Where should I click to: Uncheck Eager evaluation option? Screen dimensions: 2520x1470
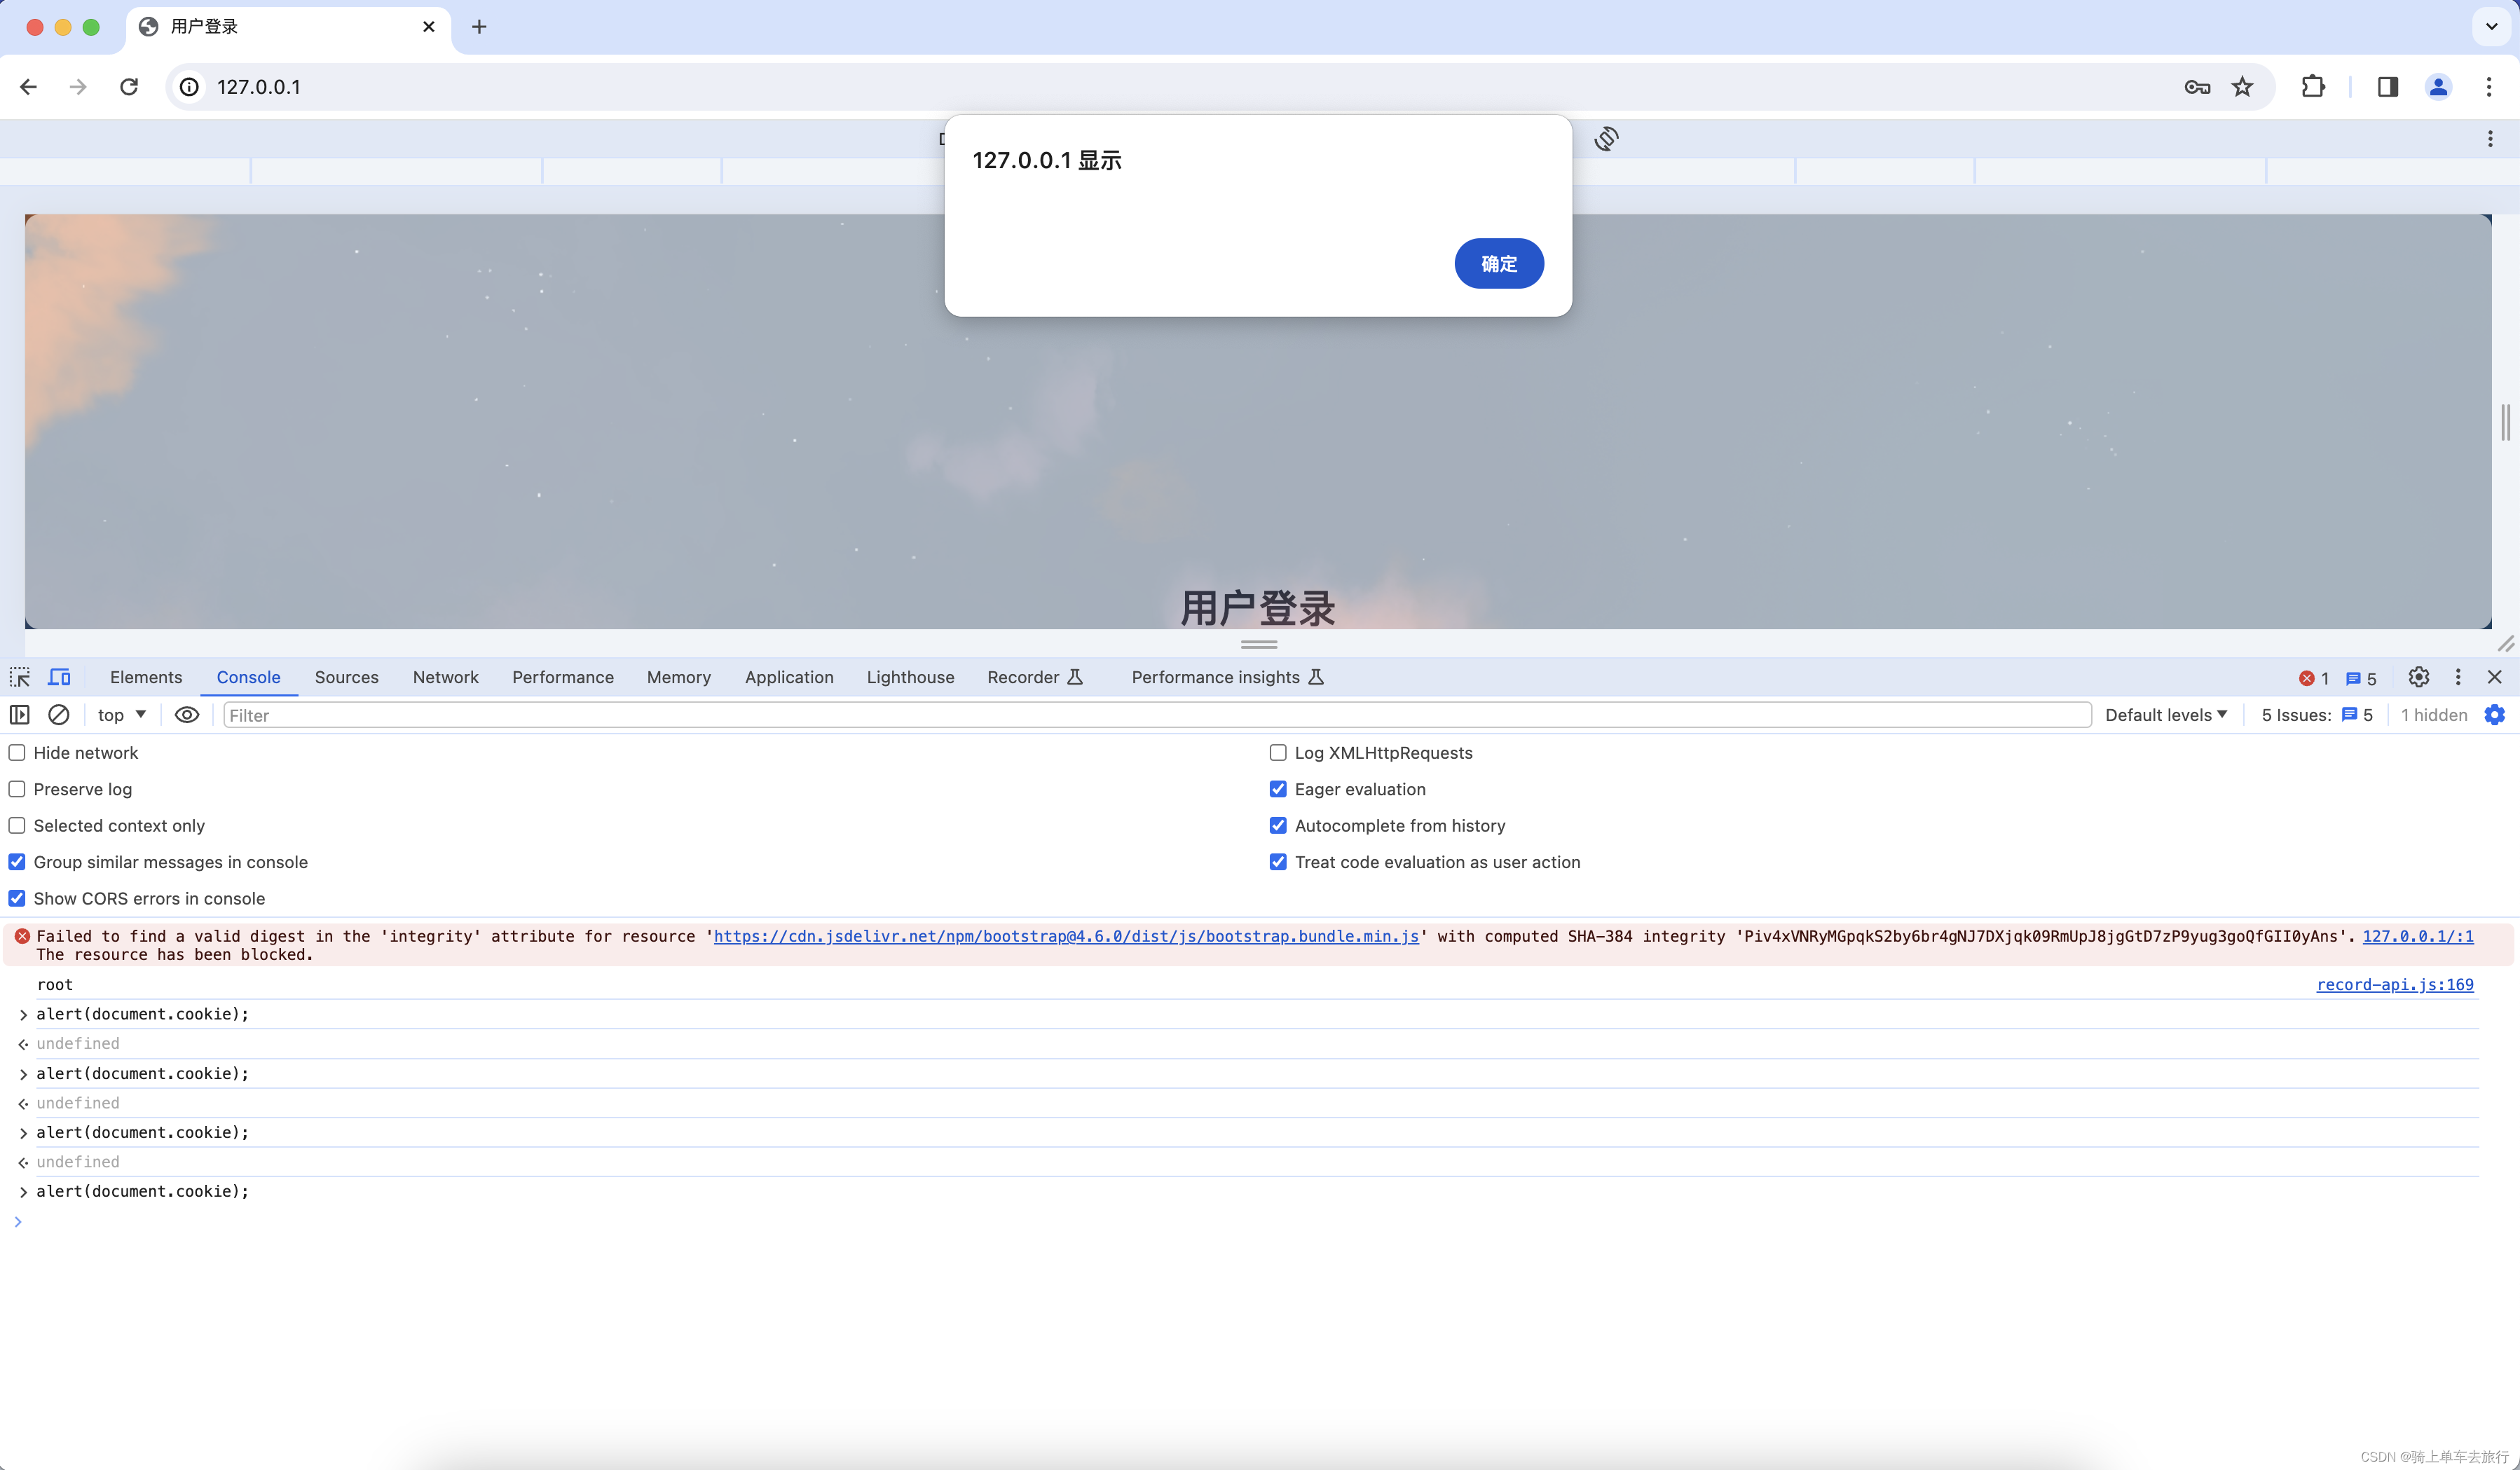click(1277, 789)
